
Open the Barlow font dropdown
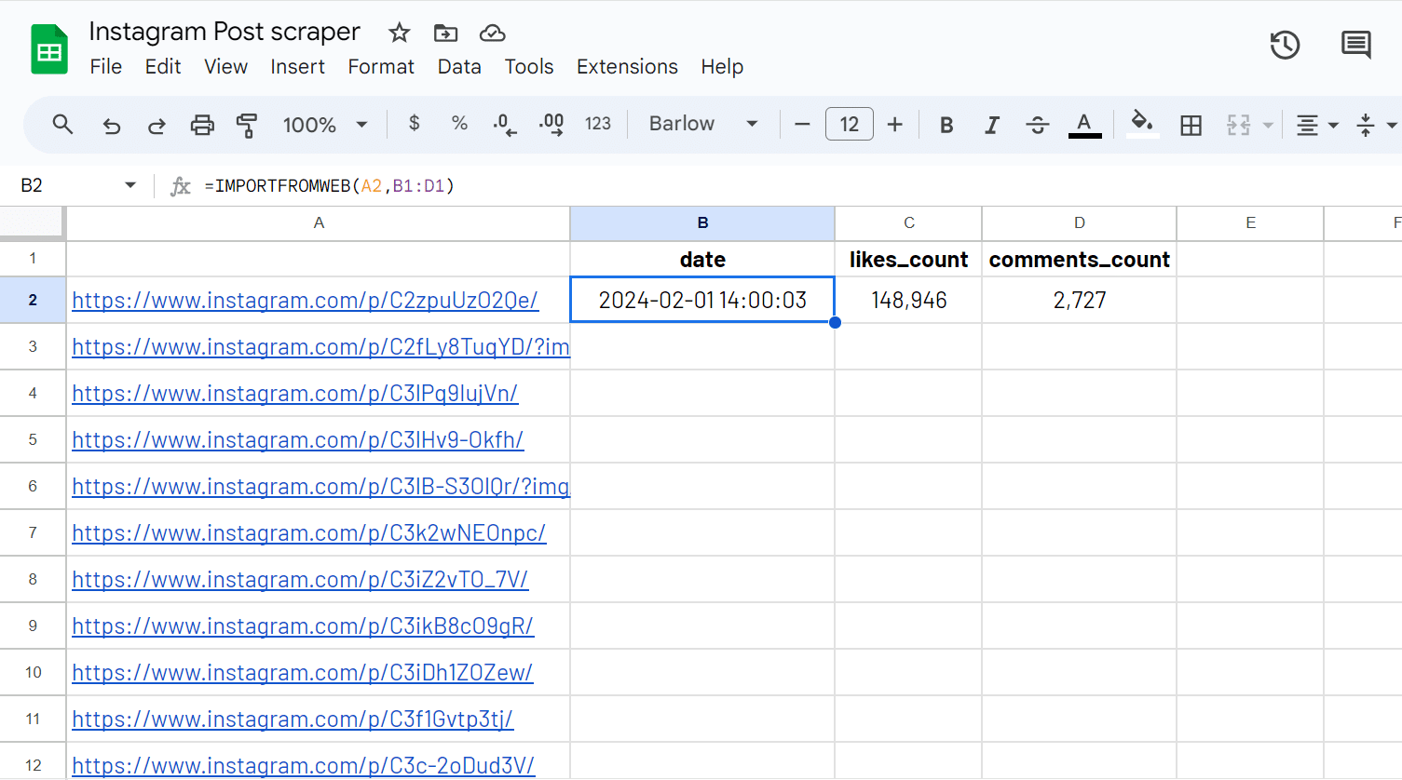tap(703, 124)
